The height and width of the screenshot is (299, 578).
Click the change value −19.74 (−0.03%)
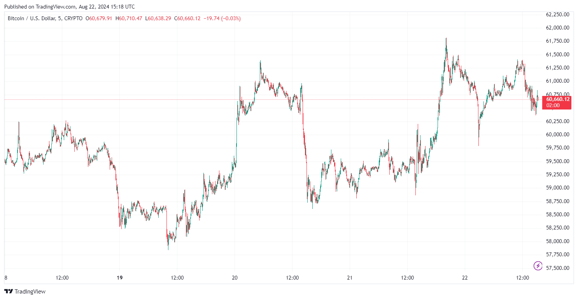point(221,18)
